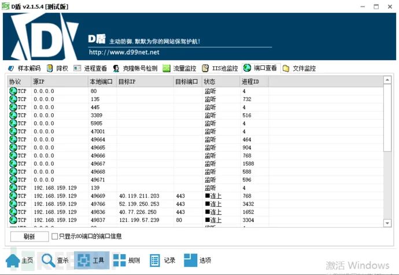Select globe icon of port 49836 row
The width and height of the screenshot is (399, 275).
13,212
